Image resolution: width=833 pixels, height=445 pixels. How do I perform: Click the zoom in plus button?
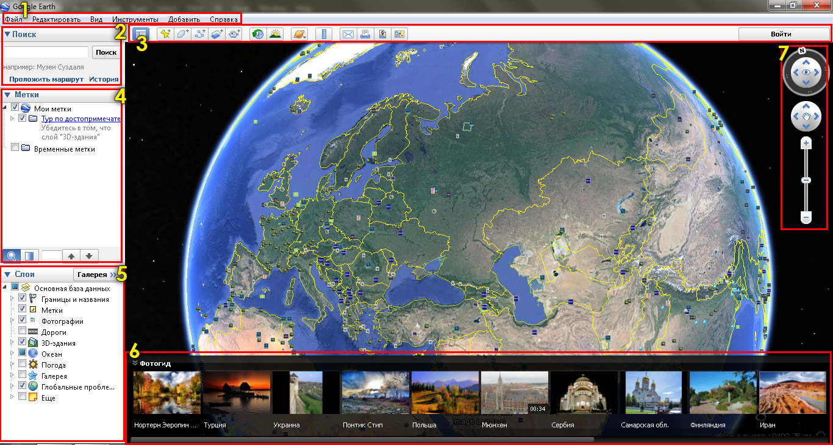coord(806,144)
